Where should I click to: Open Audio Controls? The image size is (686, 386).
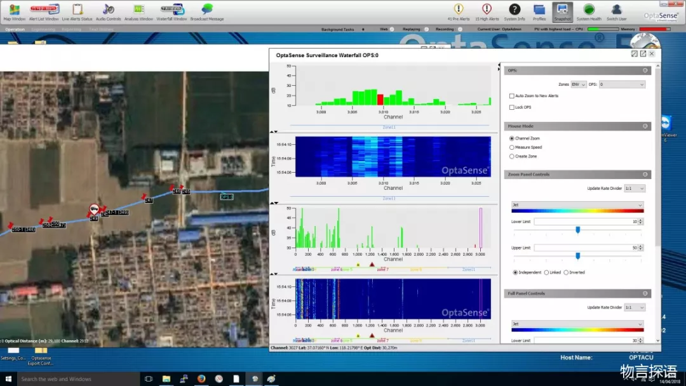click(x=108, y=12)
